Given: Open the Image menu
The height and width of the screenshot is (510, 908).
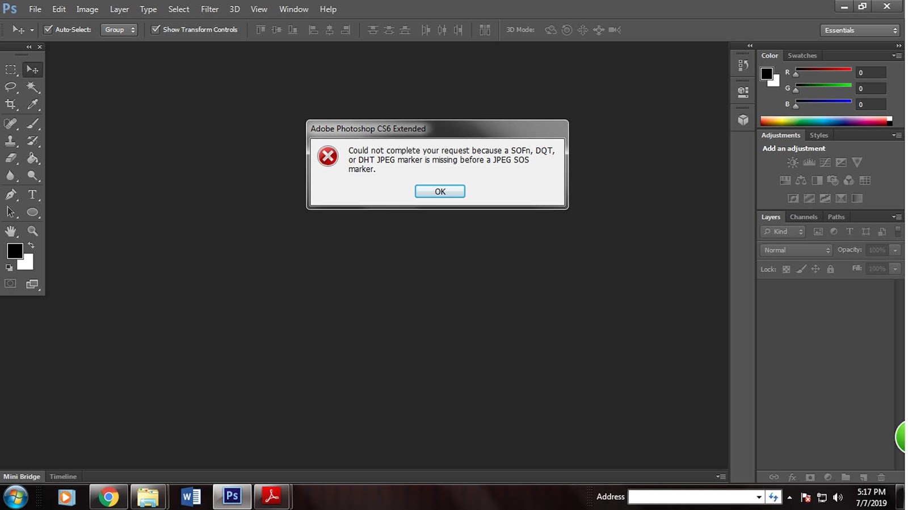Looking at the screenshot, I should tap(87, 9).
